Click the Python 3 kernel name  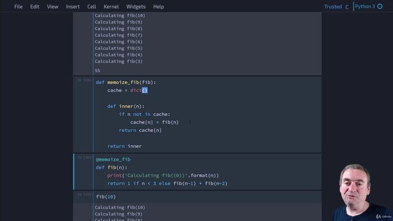365,6
